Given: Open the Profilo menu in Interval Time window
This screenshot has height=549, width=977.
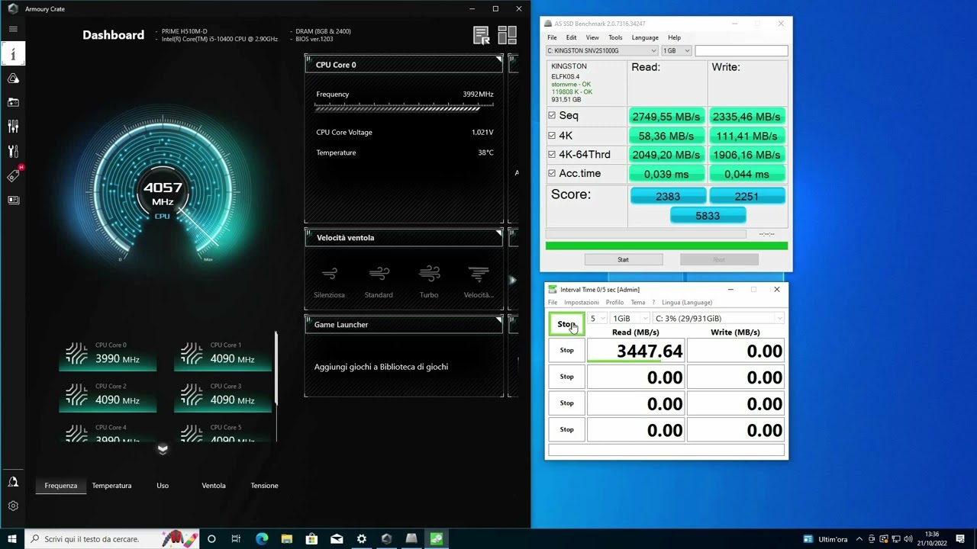Looking at the screenshot, I should [x=614, y=303].
